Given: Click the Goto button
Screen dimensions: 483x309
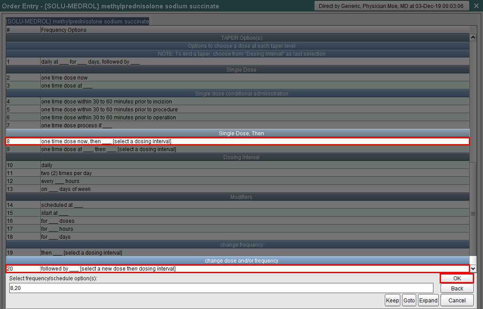Looking at the screenshot, I should [x=409, y=300].
